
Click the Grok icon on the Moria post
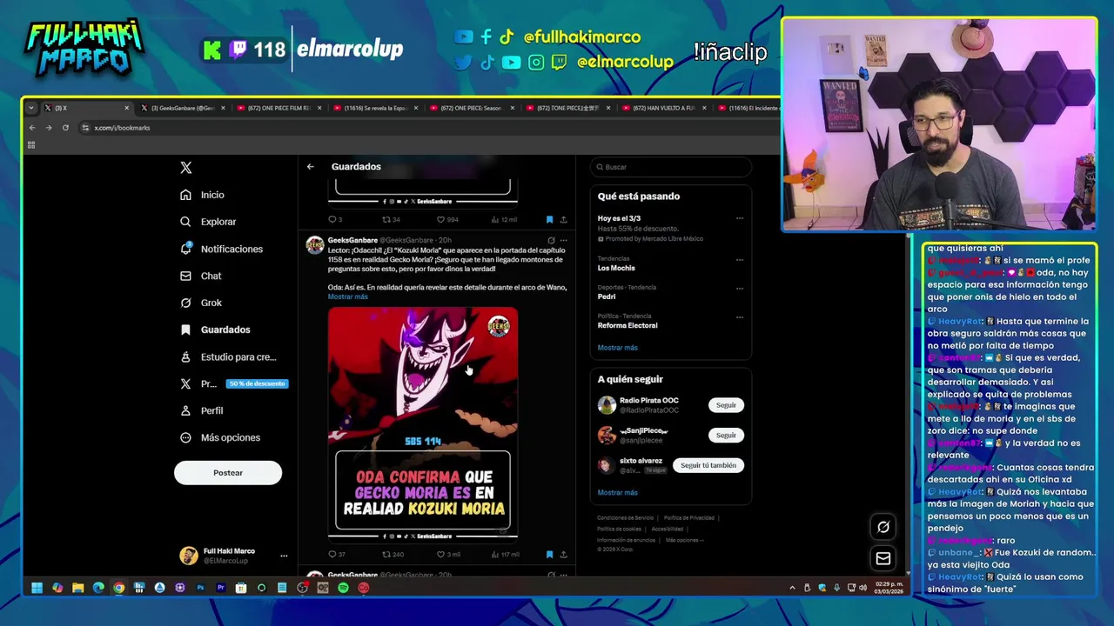[x=550, y=240]
